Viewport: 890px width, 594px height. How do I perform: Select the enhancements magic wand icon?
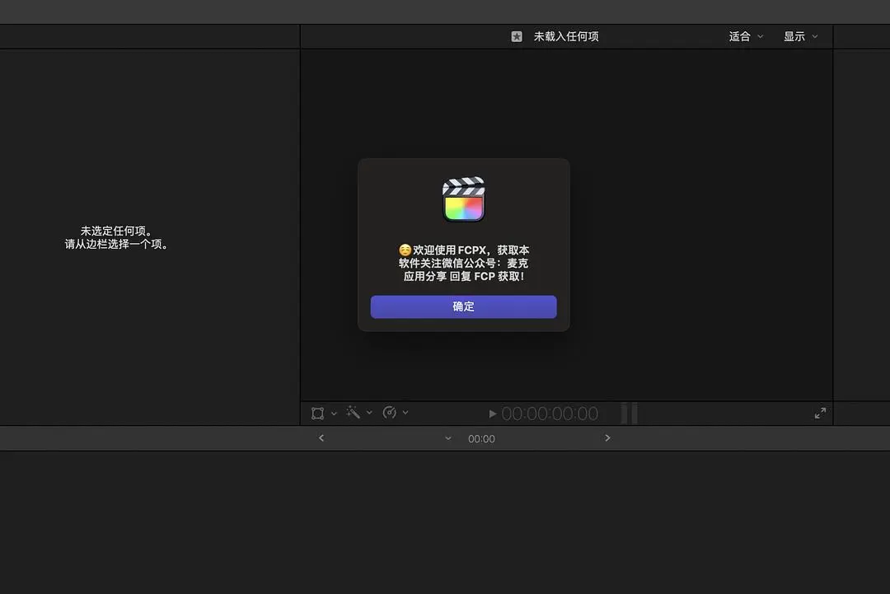[x=353, y=413]
